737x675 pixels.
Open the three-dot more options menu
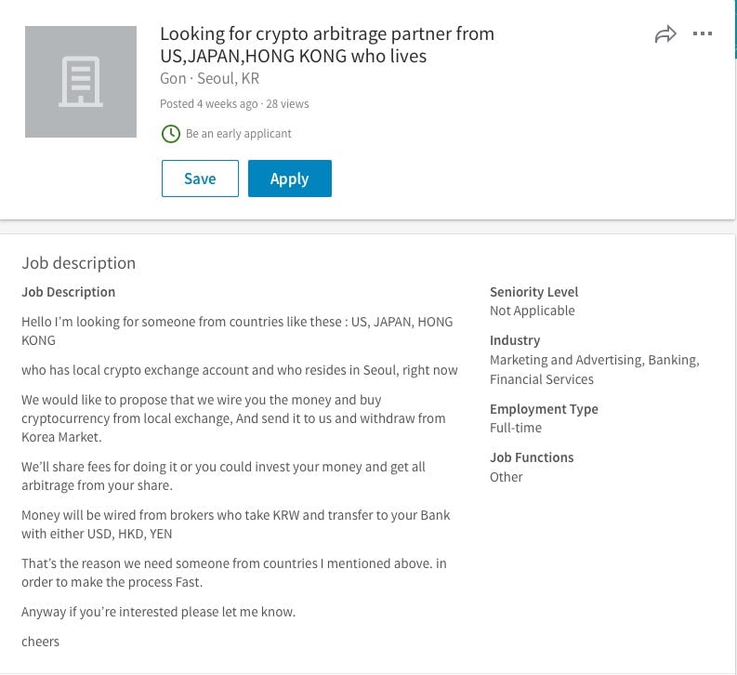coord(703,33)
